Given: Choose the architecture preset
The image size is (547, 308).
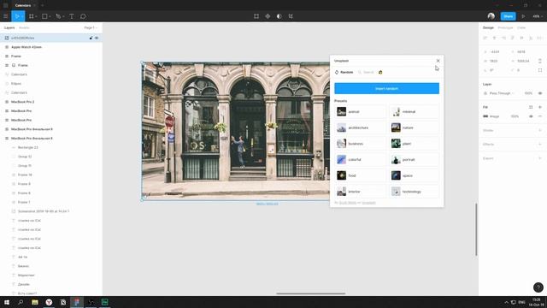Looking at the screenshot, I should coord(360,127).
